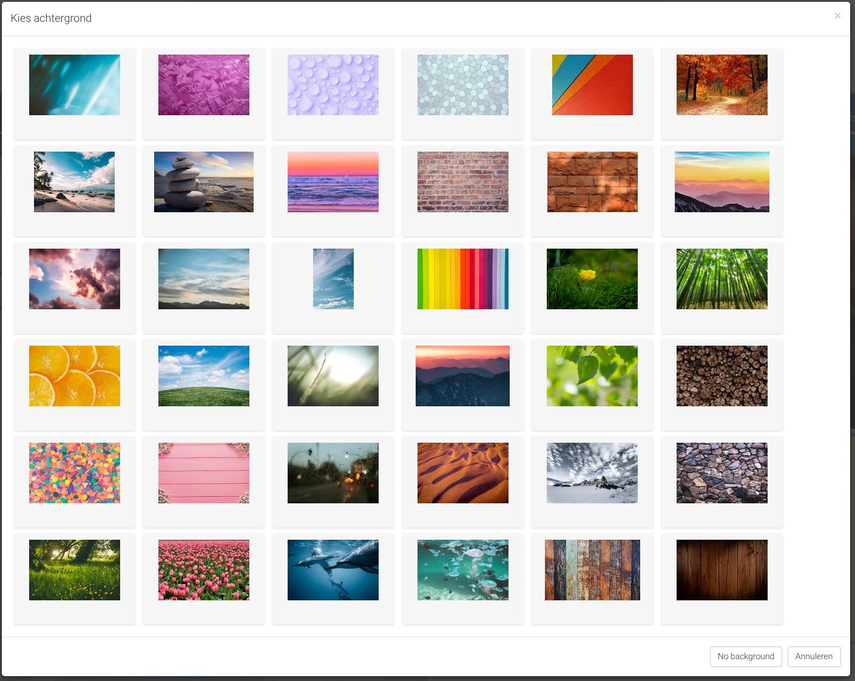Pick the black and white snowy mountain background
This screenshot has width=855, height=681.
592,473
